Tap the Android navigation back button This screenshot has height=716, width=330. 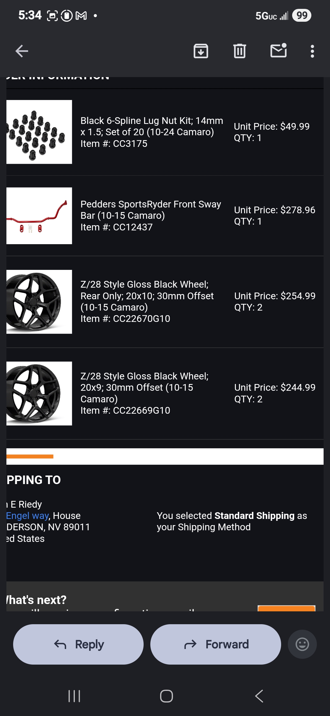(259, 696)
